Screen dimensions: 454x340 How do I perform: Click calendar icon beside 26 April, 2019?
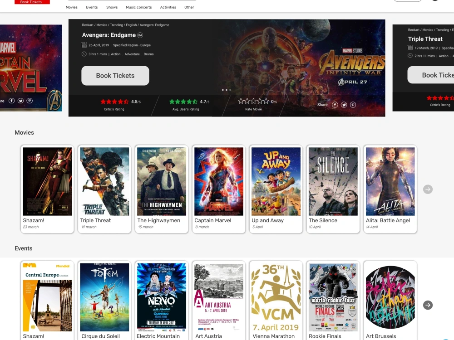(x=84, y=45)
